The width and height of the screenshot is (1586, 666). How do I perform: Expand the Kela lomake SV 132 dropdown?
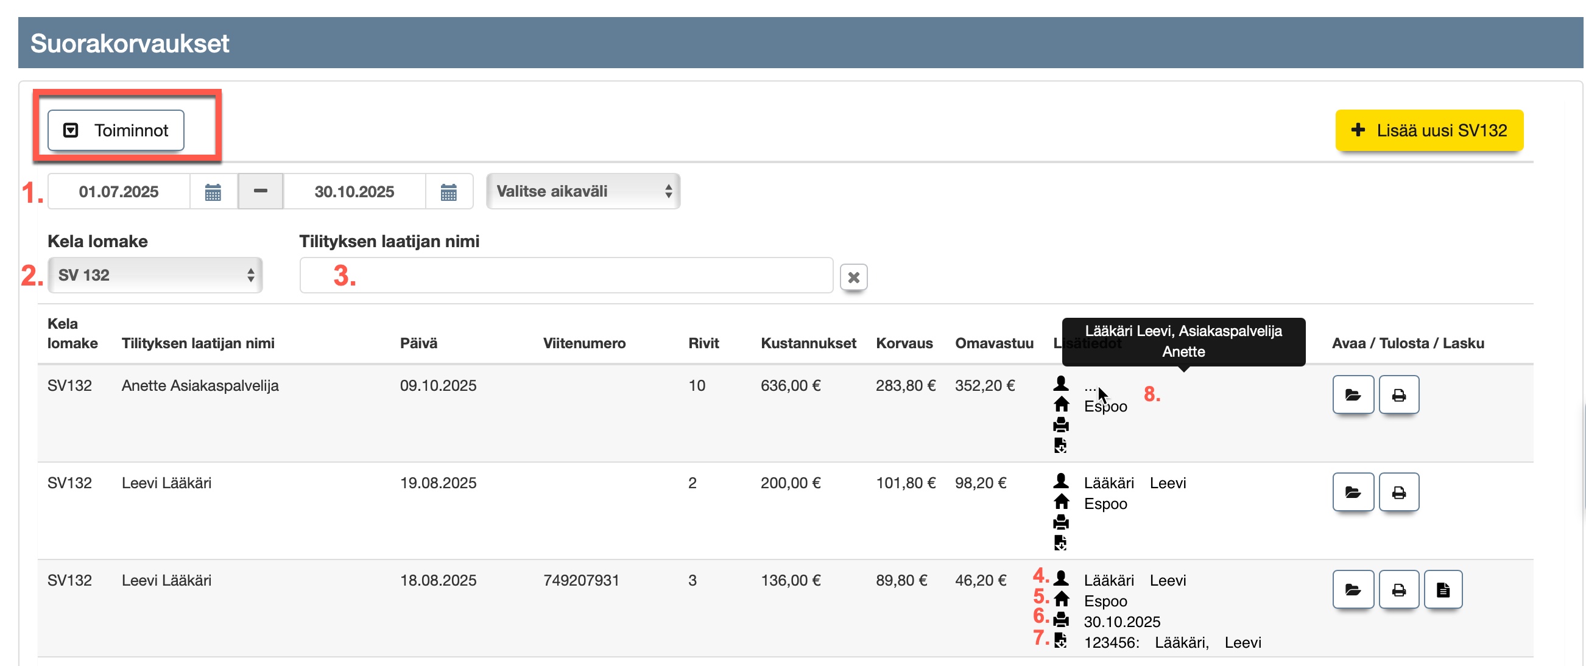(x=155, y=275)
